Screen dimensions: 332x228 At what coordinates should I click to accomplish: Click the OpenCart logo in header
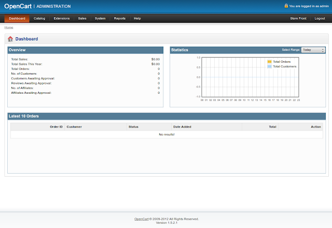pyautogui.click(x=18, y=6)
